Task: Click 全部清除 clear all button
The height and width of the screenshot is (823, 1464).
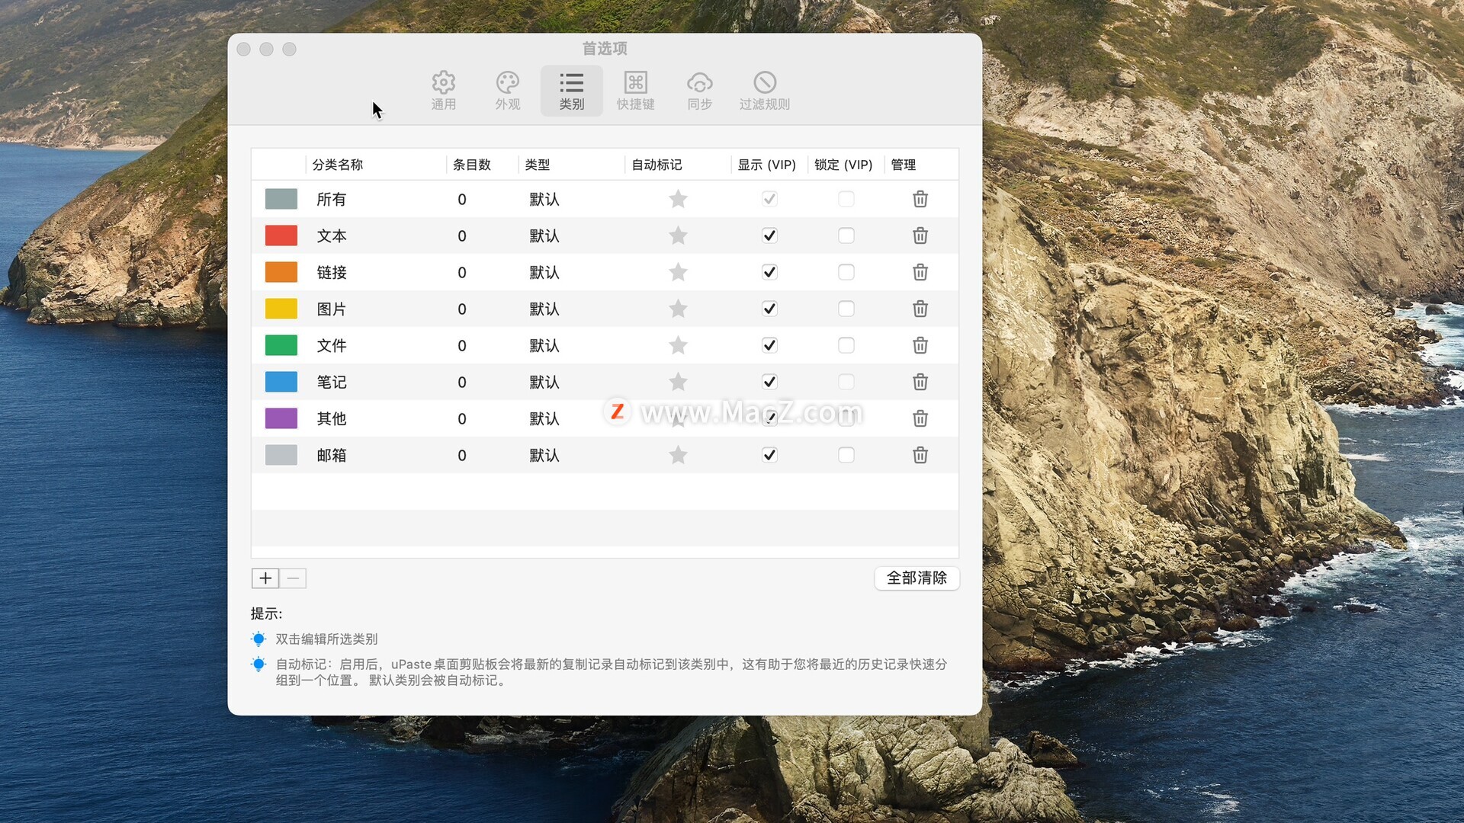Action: (916, 578)
